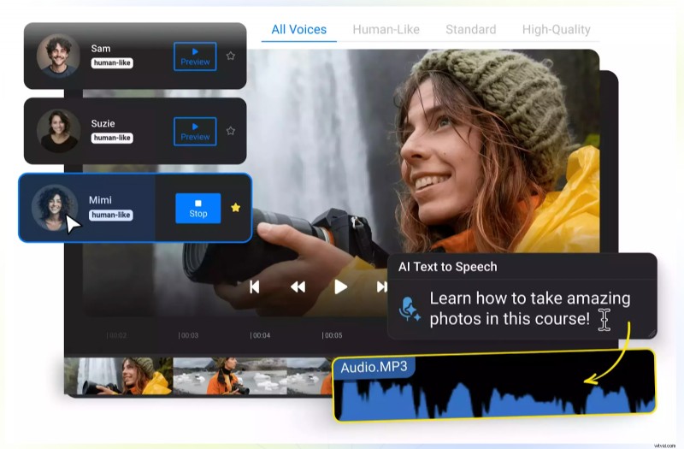684x449 pixels.
Task: Unfavorite Mimi using the yellow star
Action: tap(236, 208)
